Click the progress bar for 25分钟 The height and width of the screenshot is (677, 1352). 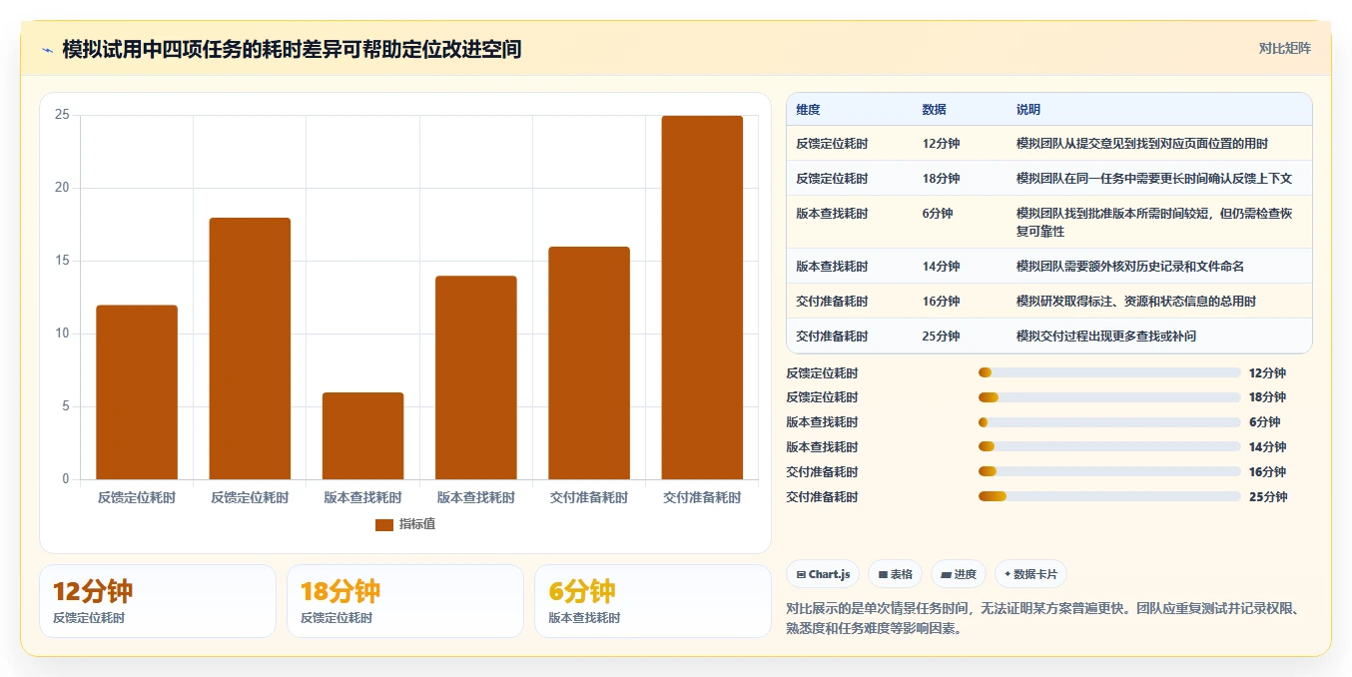tap(1109, 496)
